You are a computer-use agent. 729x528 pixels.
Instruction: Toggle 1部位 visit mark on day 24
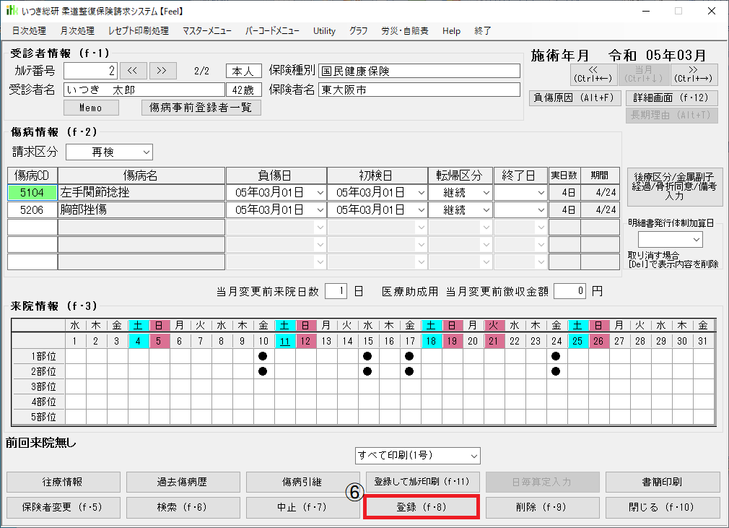[556, 356]
